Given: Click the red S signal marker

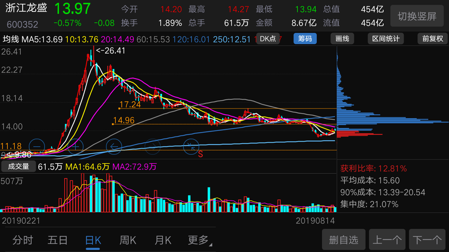Looking at the screenshot, I should coord(201,154).
